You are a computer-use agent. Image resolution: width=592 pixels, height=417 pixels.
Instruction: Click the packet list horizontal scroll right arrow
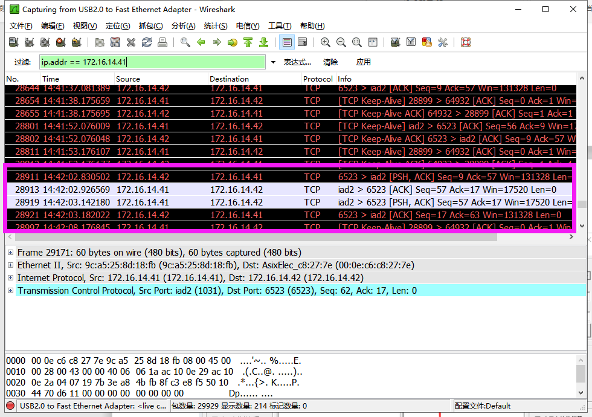coord(571,237)
